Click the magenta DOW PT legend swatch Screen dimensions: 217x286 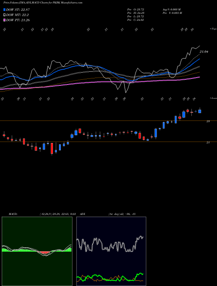point(5,20)
